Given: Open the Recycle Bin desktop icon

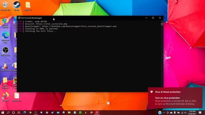Looking at the screenshot, I should 5,6.
